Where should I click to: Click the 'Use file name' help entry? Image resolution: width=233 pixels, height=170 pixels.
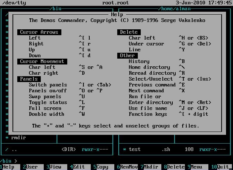[x=148, y=108]
